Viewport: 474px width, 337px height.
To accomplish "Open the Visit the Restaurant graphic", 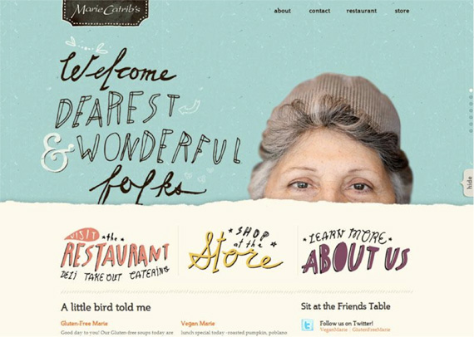I will (115, 254).
